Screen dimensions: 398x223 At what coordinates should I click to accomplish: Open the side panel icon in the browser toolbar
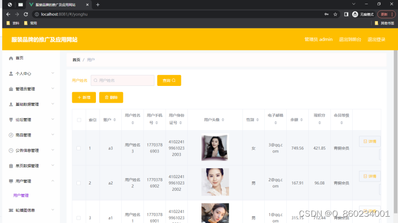(x=346, y=14)
